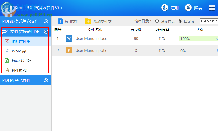Open the PDF的其他操作 section

(26, 80)
